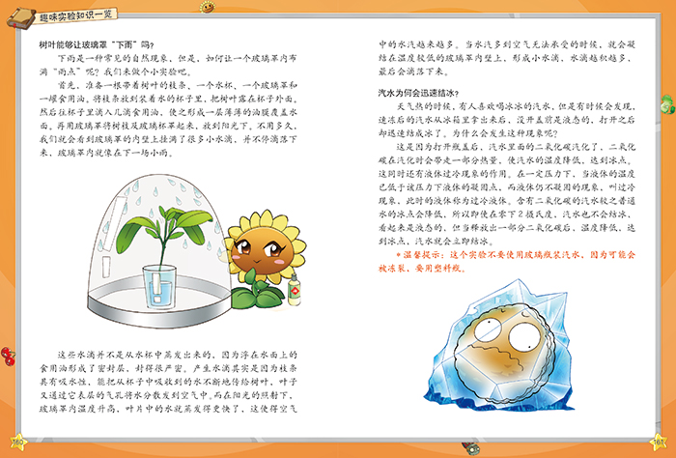The image size is (676, 458).
Task: Click the paragraph starting 这是因为打开瓶盖后
Action: click(507, 193)
